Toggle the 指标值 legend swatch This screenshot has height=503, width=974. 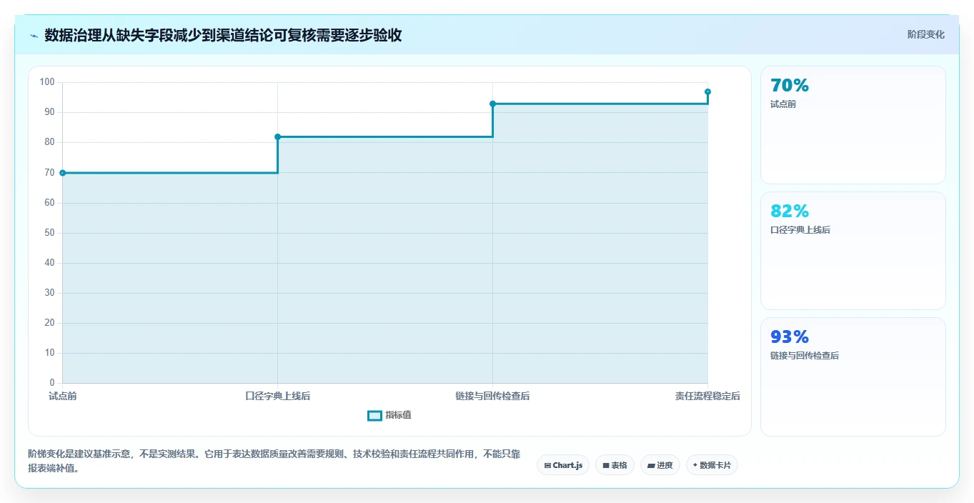click(375, 416)
